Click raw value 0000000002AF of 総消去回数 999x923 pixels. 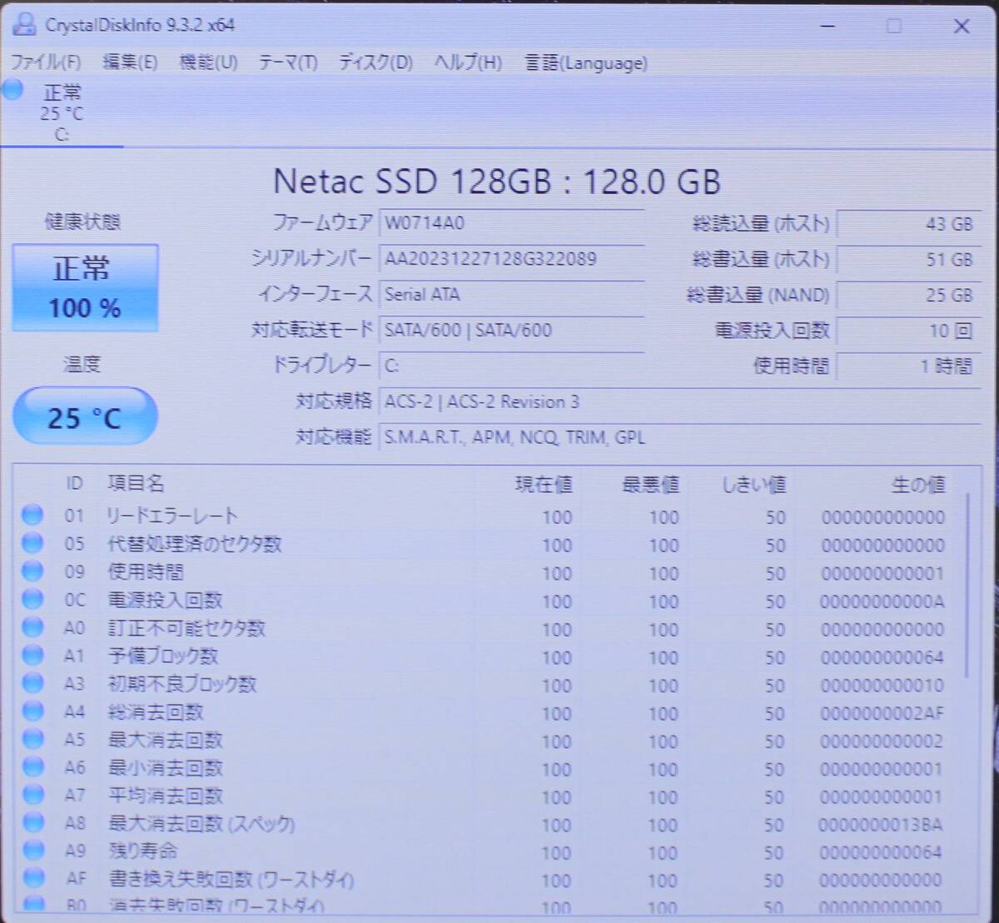[882, 714]
